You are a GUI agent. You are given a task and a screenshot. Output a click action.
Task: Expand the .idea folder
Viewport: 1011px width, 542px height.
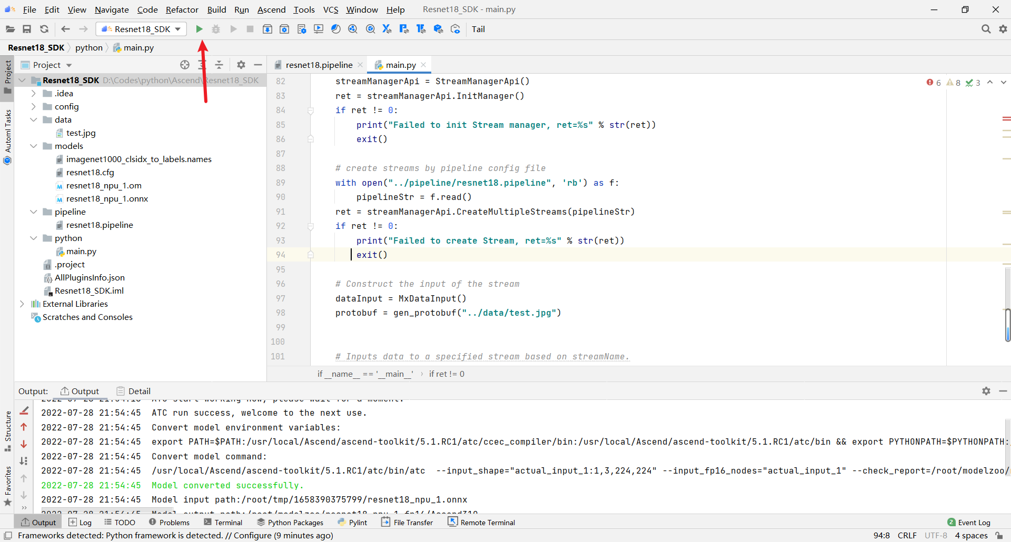pyautogui.click(x=34, y=93)
